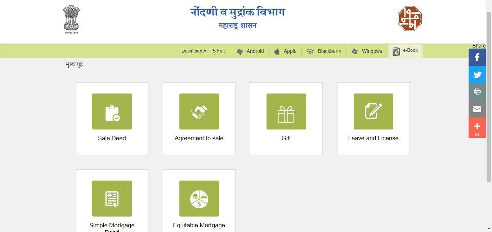Click the Indian national emblem logo
Image resolution: width=492 pixels, height=232 pixels.
[x=71, y=19]
